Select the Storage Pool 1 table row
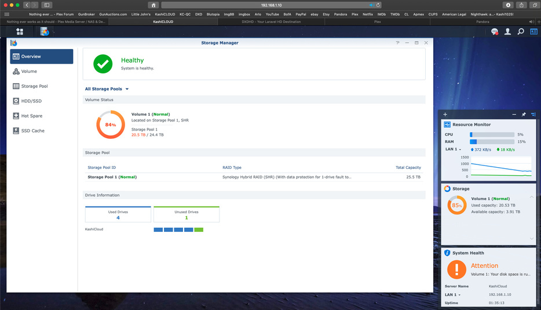Screen dimensions: 541x310 [x=254, y=177]
